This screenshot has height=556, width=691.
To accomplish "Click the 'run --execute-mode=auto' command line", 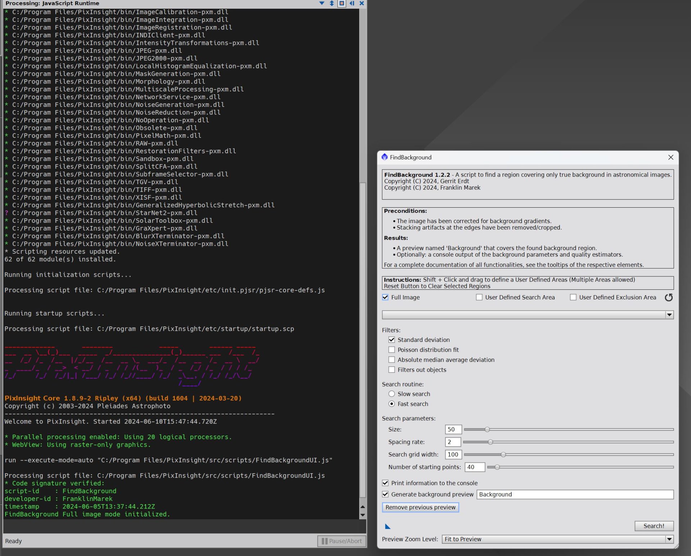I will pos(168,460).
